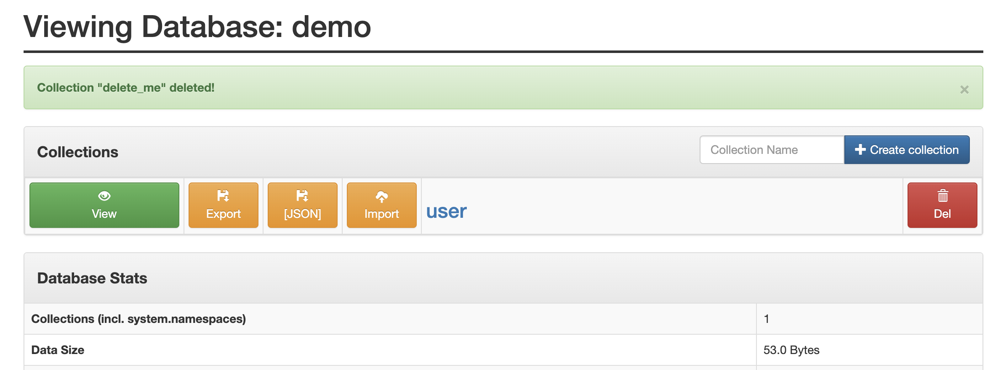Click the eye icon on the View button
This screenshot has width=1001, height=370.
[x=104, y=196]
